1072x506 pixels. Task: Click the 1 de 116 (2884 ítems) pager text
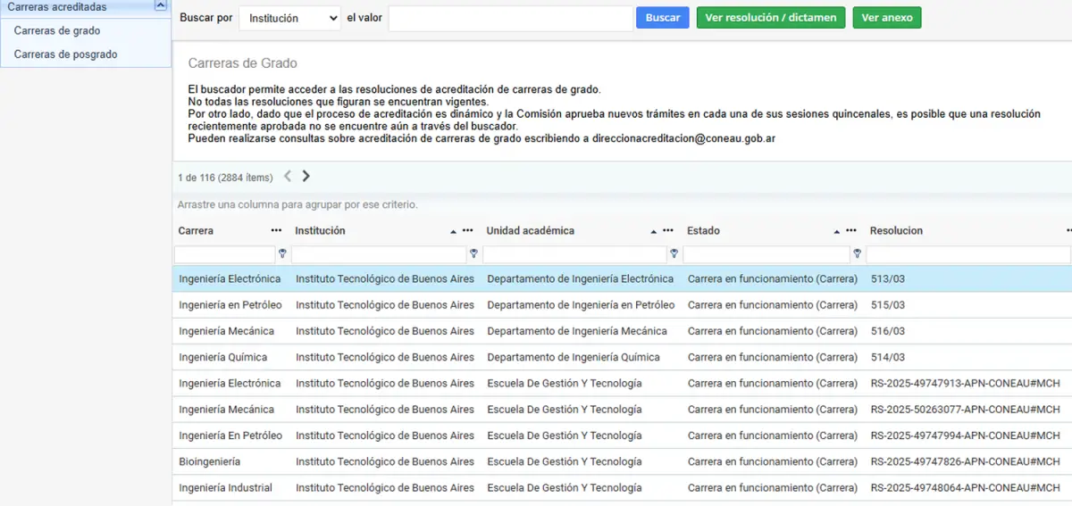pos(225,178)
